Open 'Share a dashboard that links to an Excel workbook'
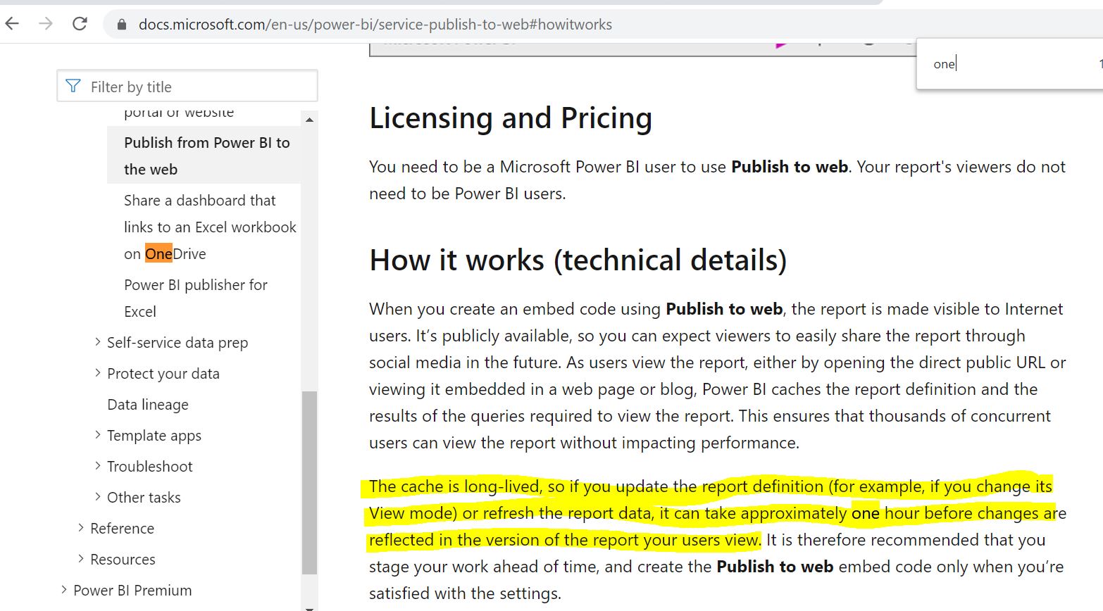1103x611 pixels. [x=210, y=227]
